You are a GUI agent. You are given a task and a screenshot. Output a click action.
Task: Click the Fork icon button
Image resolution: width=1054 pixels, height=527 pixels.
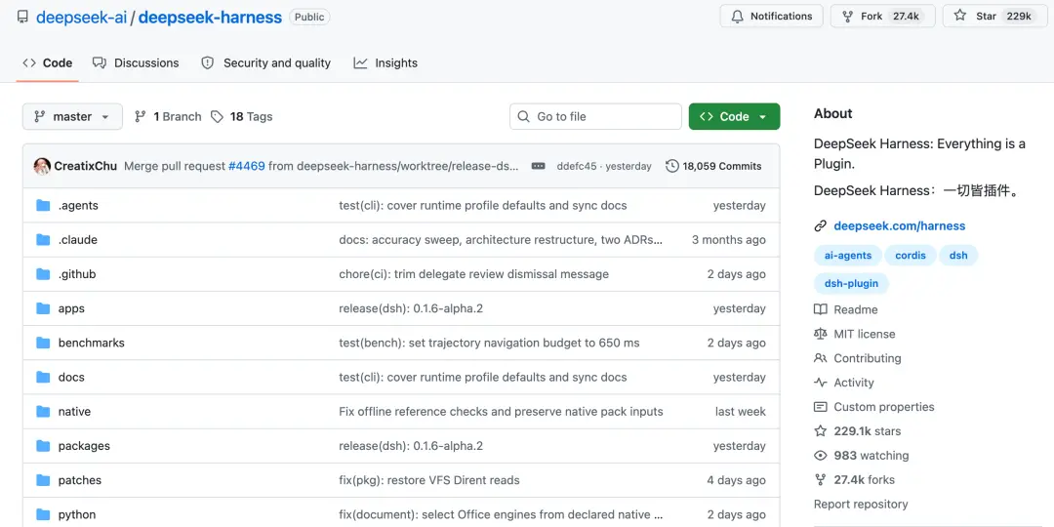click(x=848, y=17)
